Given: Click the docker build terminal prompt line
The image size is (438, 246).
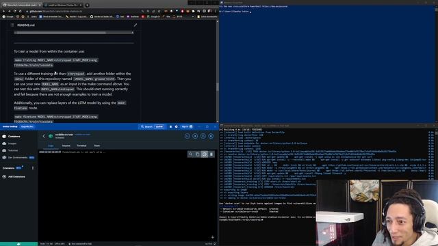Looking at the screenshot, I should (x=242, y=220).
